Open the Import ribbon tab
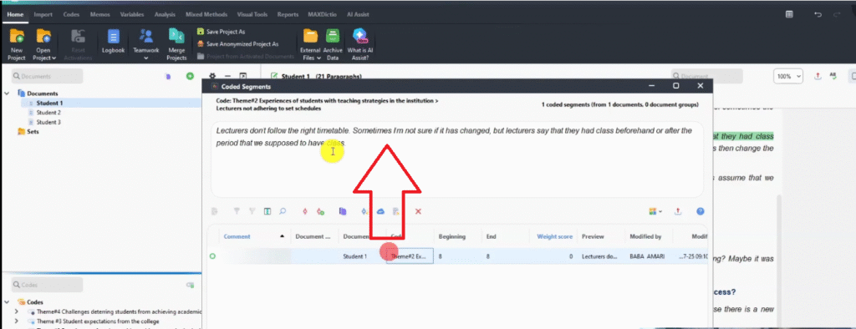 point(43,15)
